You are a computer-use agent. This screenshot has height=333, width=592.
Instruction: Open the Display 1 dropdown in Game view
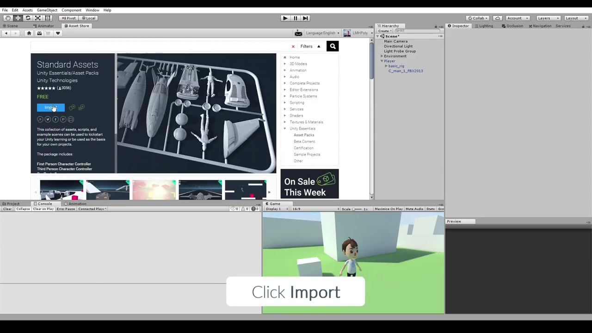(276, 209)
